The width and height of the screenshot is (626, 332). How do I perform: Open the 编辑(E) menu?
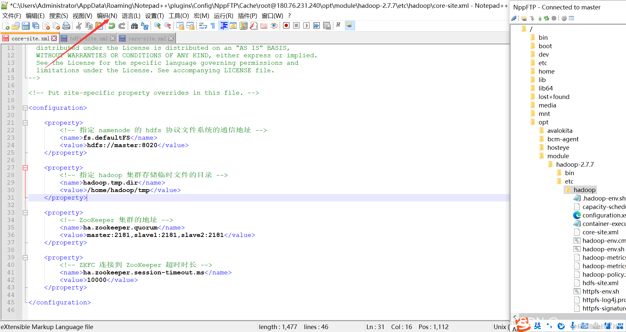(x=35, y=16)
